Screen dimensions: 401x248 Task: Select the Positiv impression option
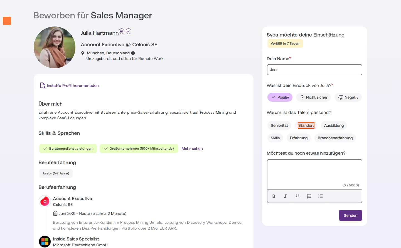280,97
